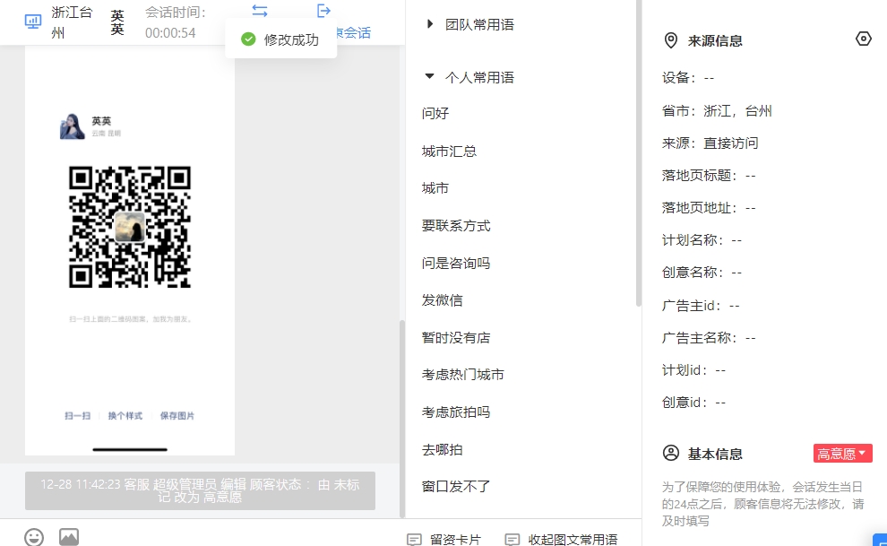Viewport: 887px width, 546px height.
Task: Select the 城市汇总 quick phrase
Action: (449, 152)
